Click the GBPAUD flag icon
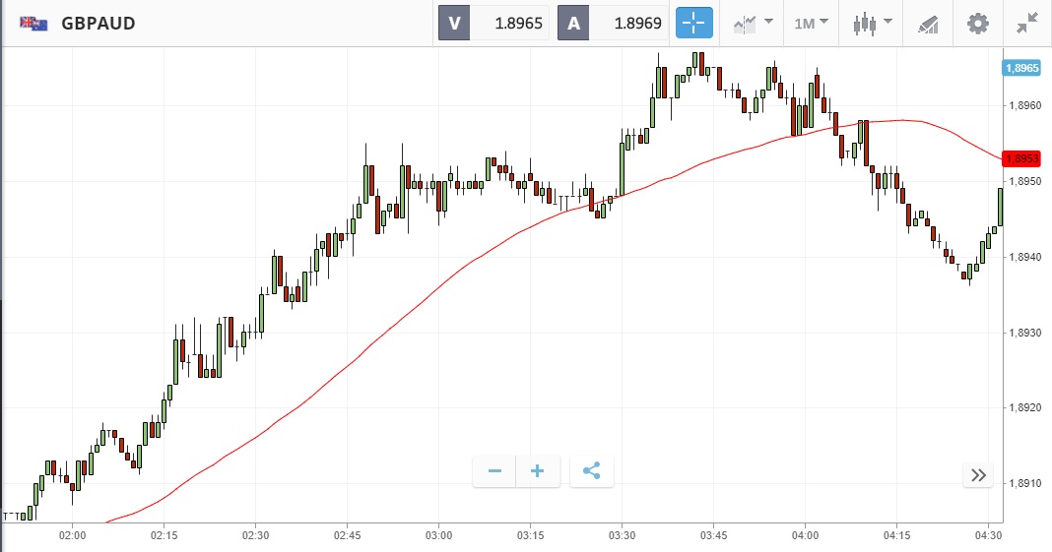This screenshot has width=1052, height=552. click(x=34, y=23)
